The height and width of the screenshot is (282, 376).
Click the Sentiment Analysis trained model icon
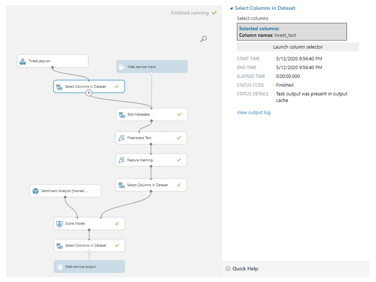click(35, 191)
